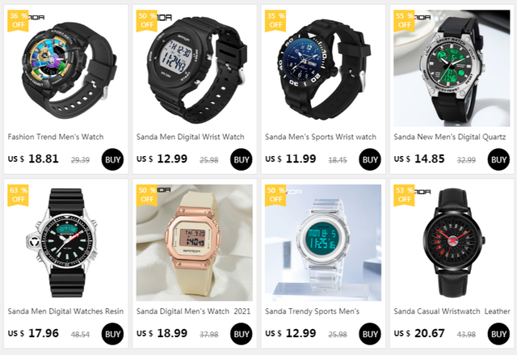This screenshot has height=355, width=517.
Task: Open the Fashion Trend Men's Watch title link
Action: (x=56, y=137)
